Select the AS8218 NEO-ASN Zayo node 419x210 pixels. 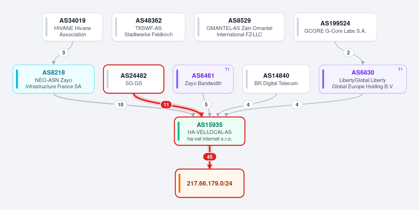(53, 79)
